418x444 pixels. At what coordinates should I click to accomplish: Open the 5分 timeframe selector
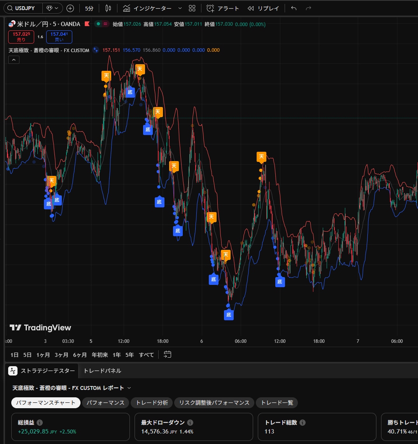(x=89, y=9)
